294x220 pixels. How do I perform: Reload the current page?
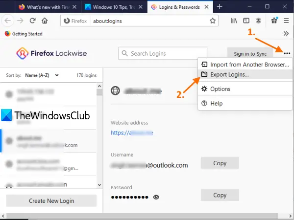[33, 21]
